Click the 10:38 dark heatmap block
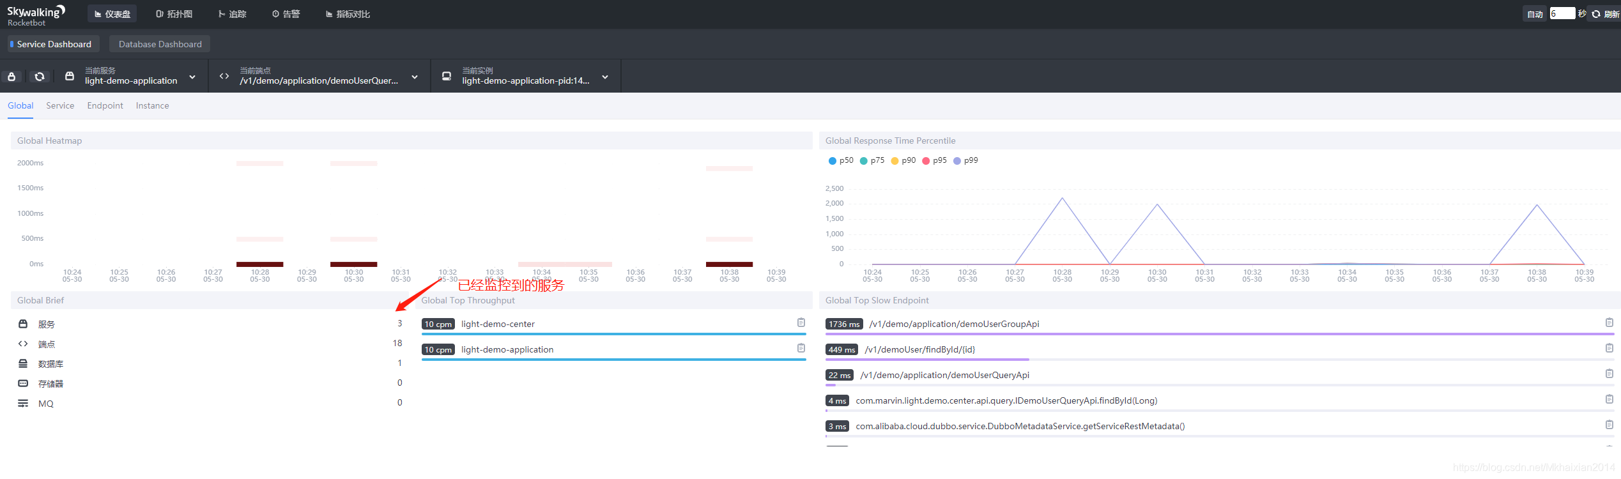The width and height of the screenshot is (1621, 479). click(x=729, y=264)
